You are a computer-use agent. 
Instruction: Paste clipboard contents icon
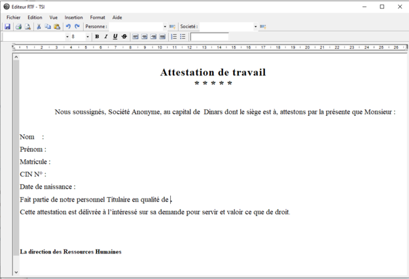coord(57,27)
